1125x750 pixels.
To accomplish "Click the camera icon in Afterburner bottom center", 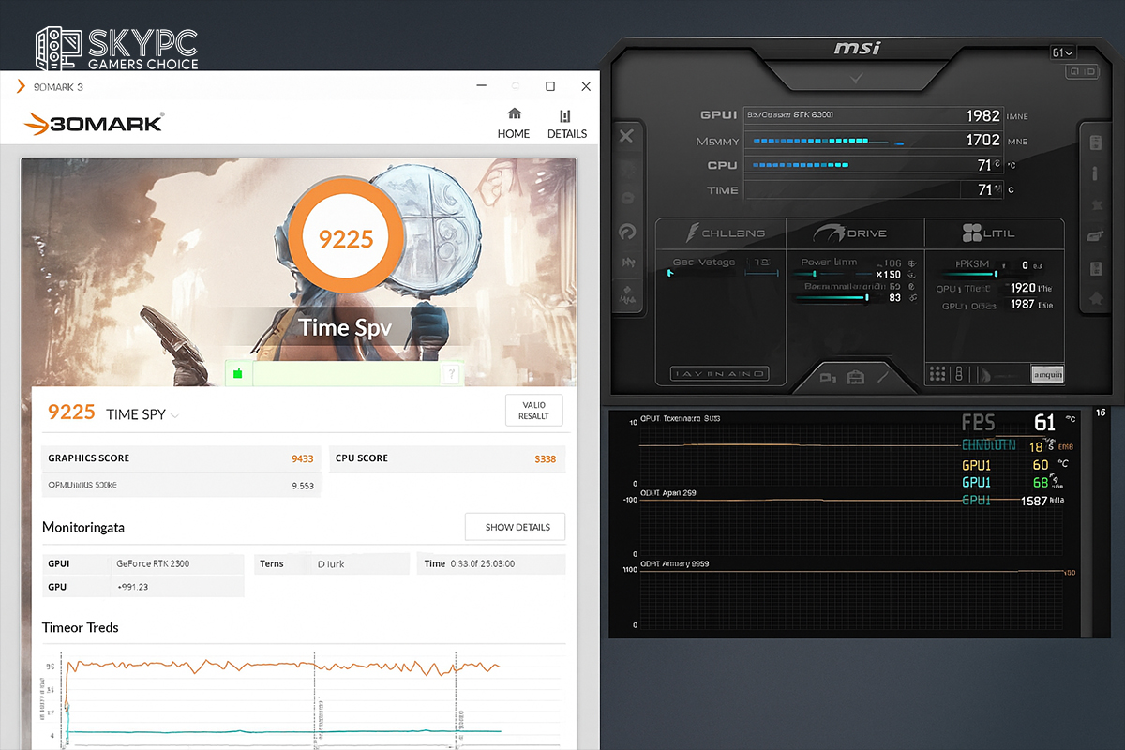I will 828,378.
